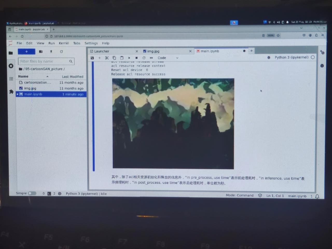Restart kernel and run all cells
Screen dimensions: 332x249
151,58
